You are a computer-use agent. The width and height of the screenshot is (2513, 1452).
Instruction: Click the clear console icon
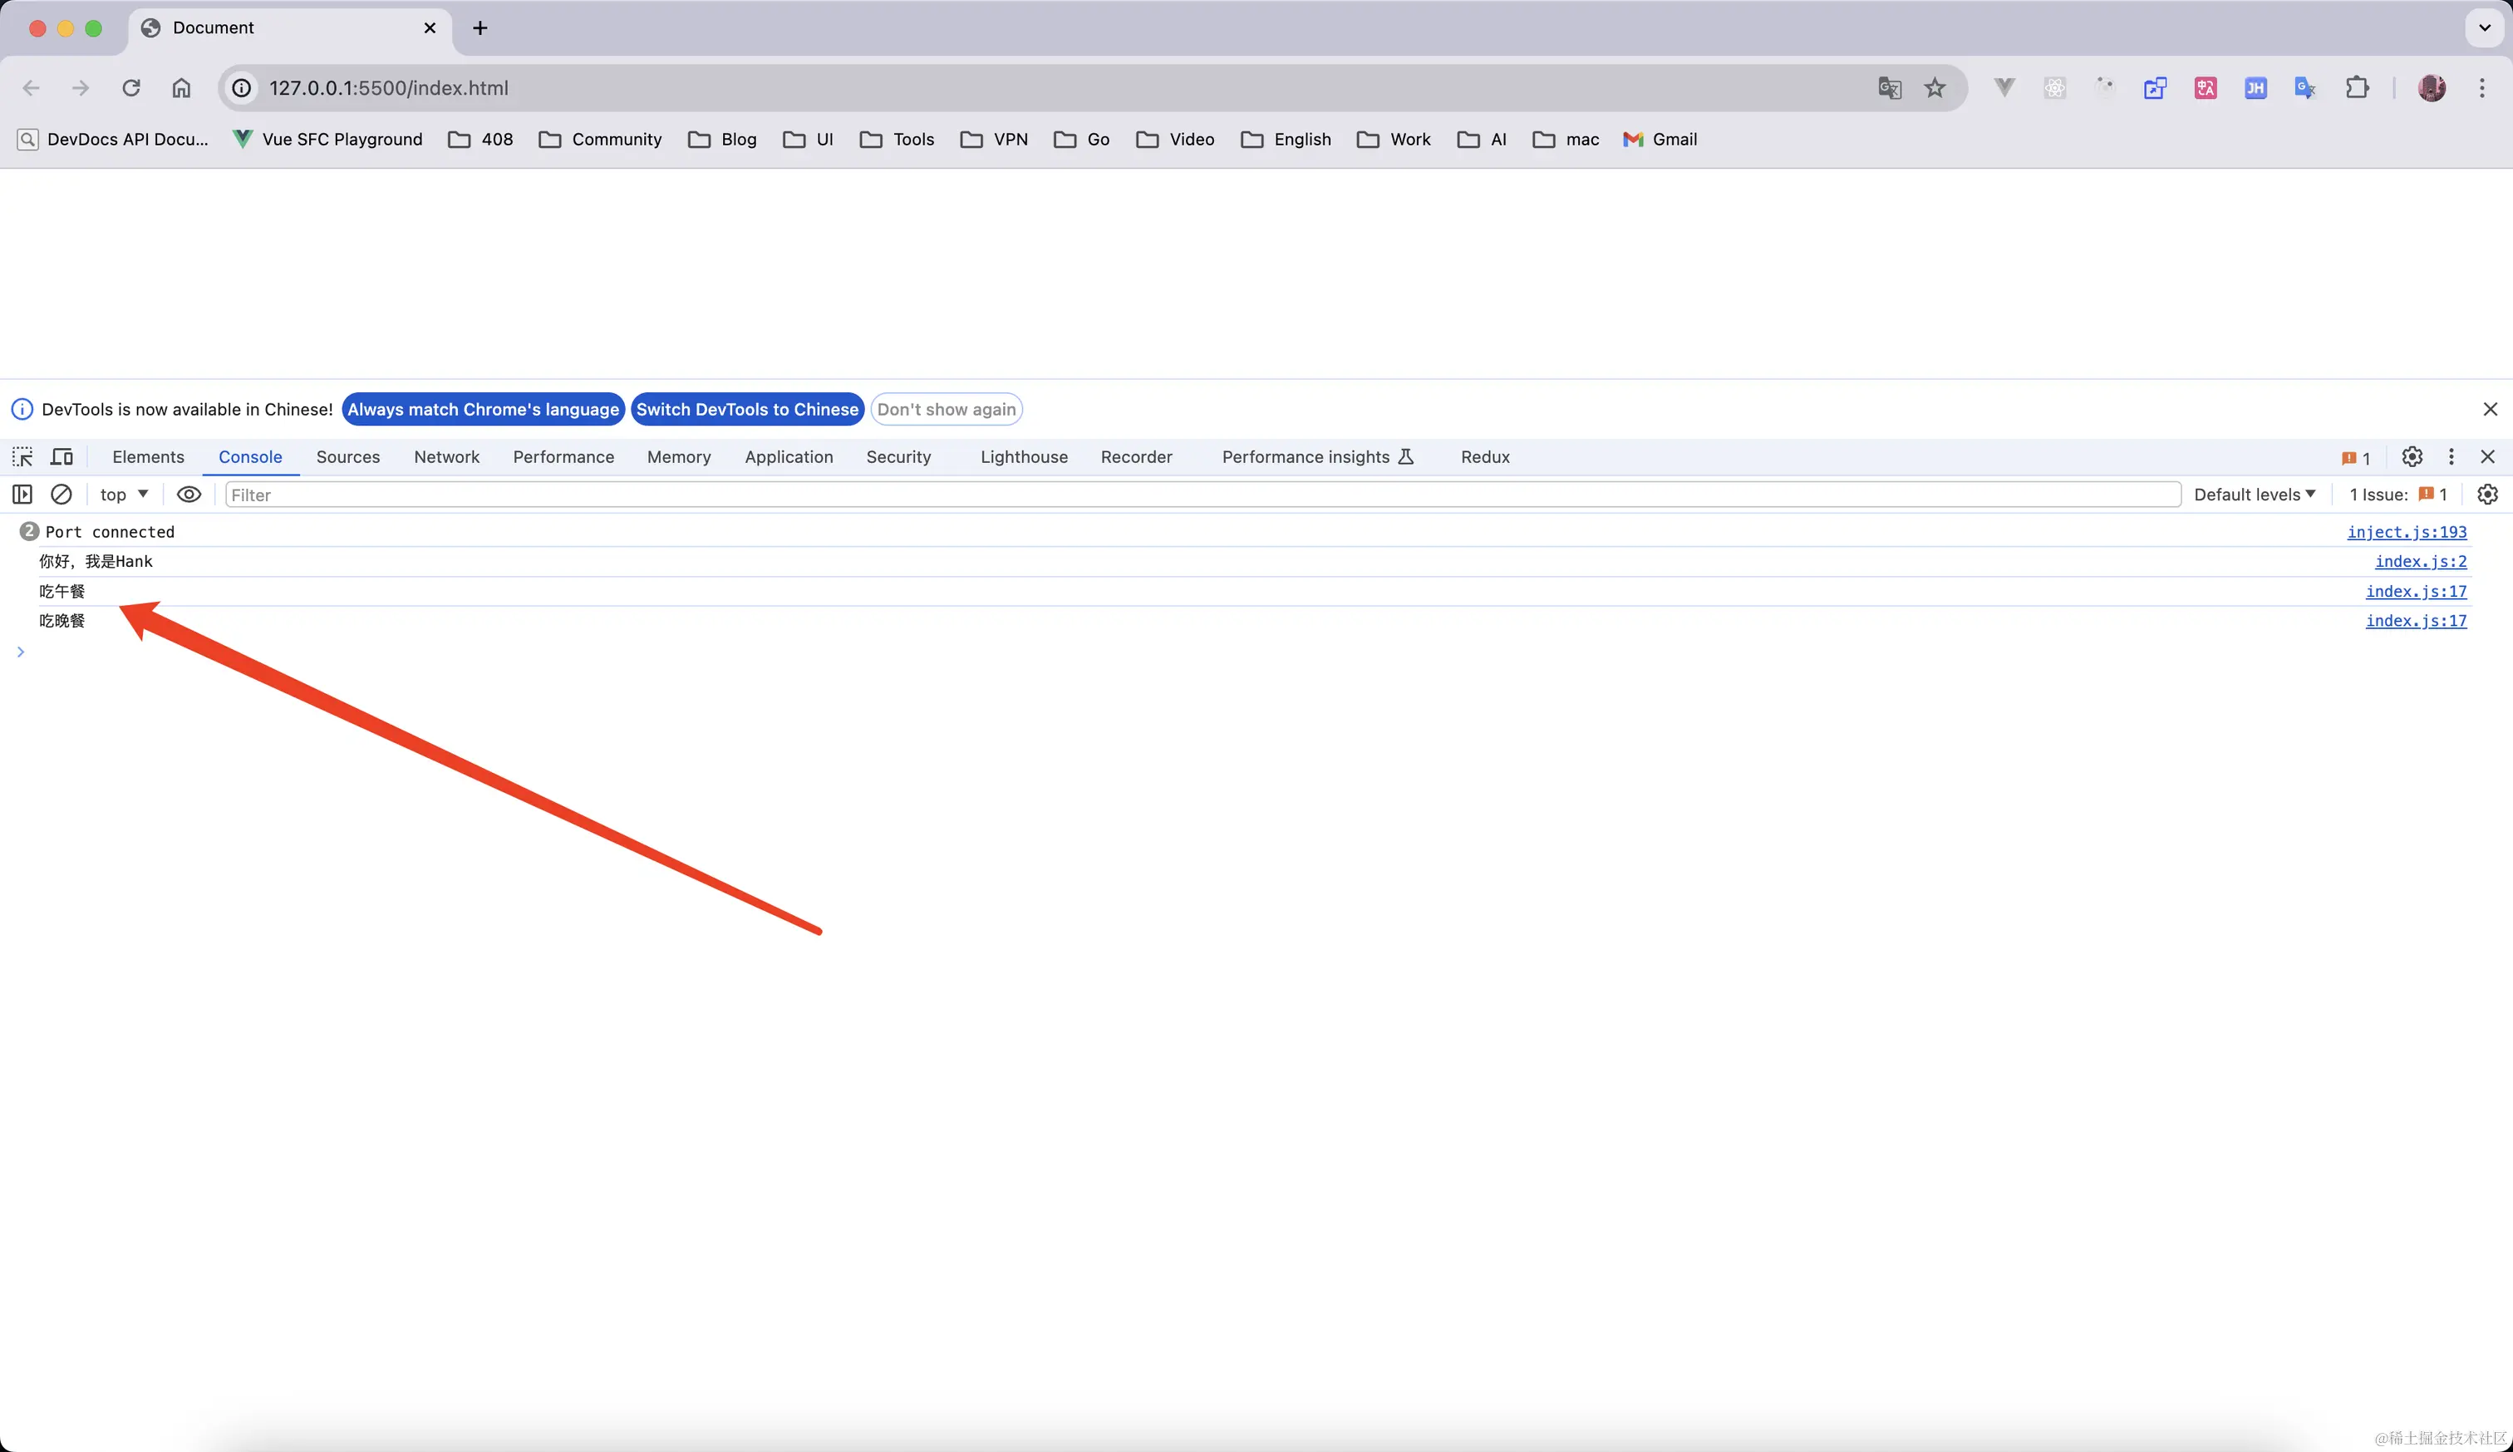point(61,495)
